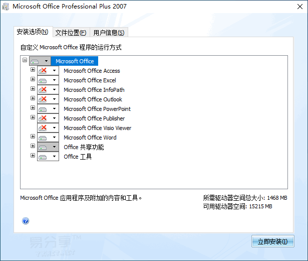Click the drive icon for Excel
Image resolution: width=308 pixels, height=261 pixels.
tap(43, 81)
